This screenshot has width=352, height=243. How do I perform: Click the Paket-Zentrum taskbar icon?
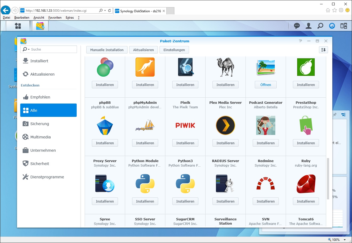click(x=40, y=26)
